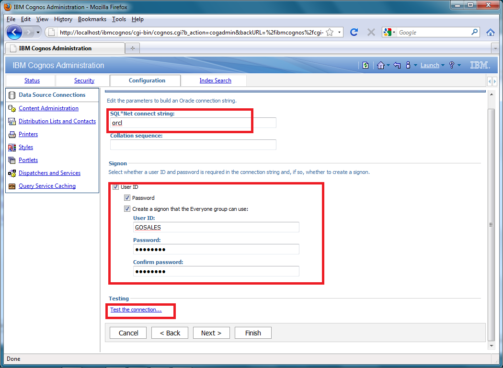Image resolution: width=503 pixels, height=368 pixels.
Task: Reload the current page
Action: (x=354, y=32)
